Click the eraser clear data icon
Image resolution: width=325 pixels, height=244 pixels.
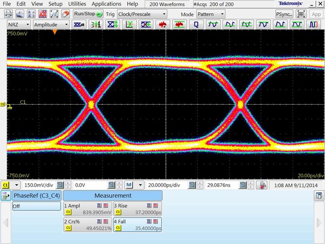coord(64,14)
